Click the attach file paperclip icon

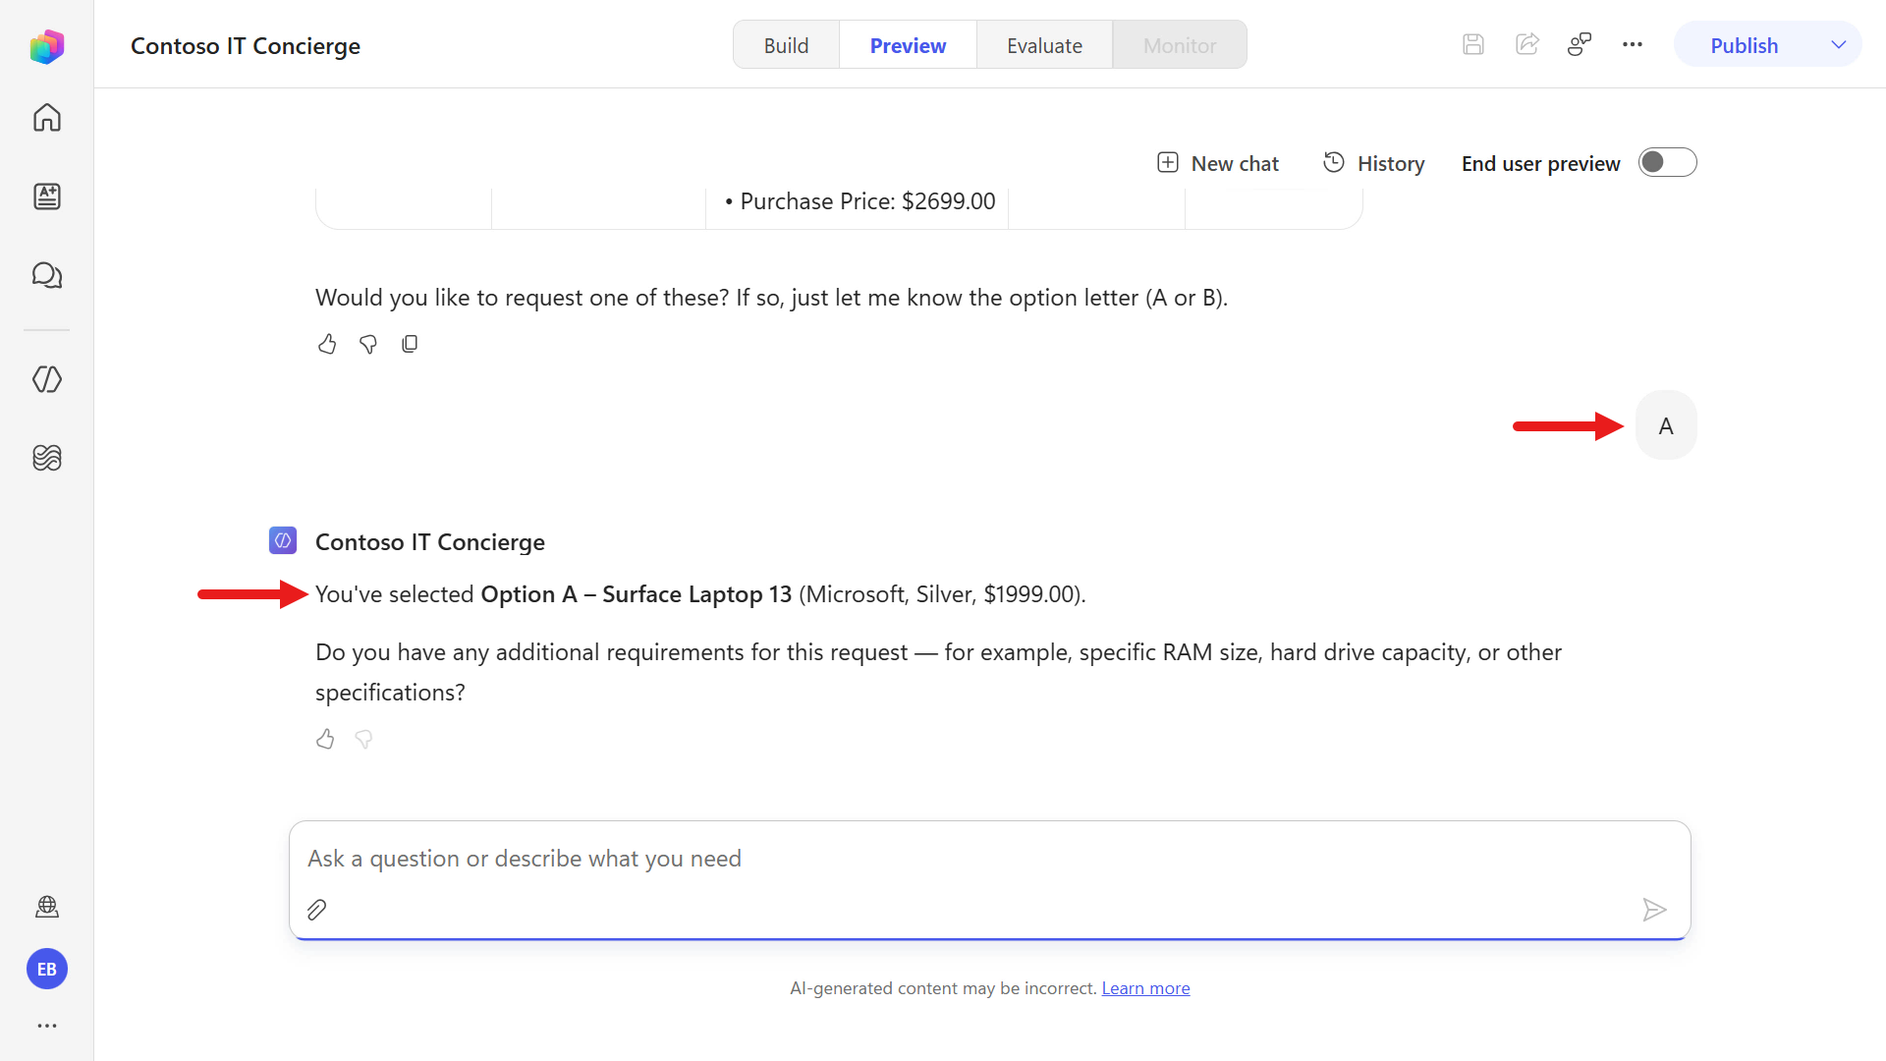[316, 910]
